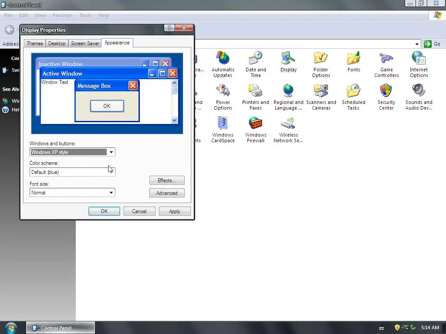Click the clock showing 5:14 AM
This screenshot has width=446, height=334.
pyautogui.click(x=430, y=328)
